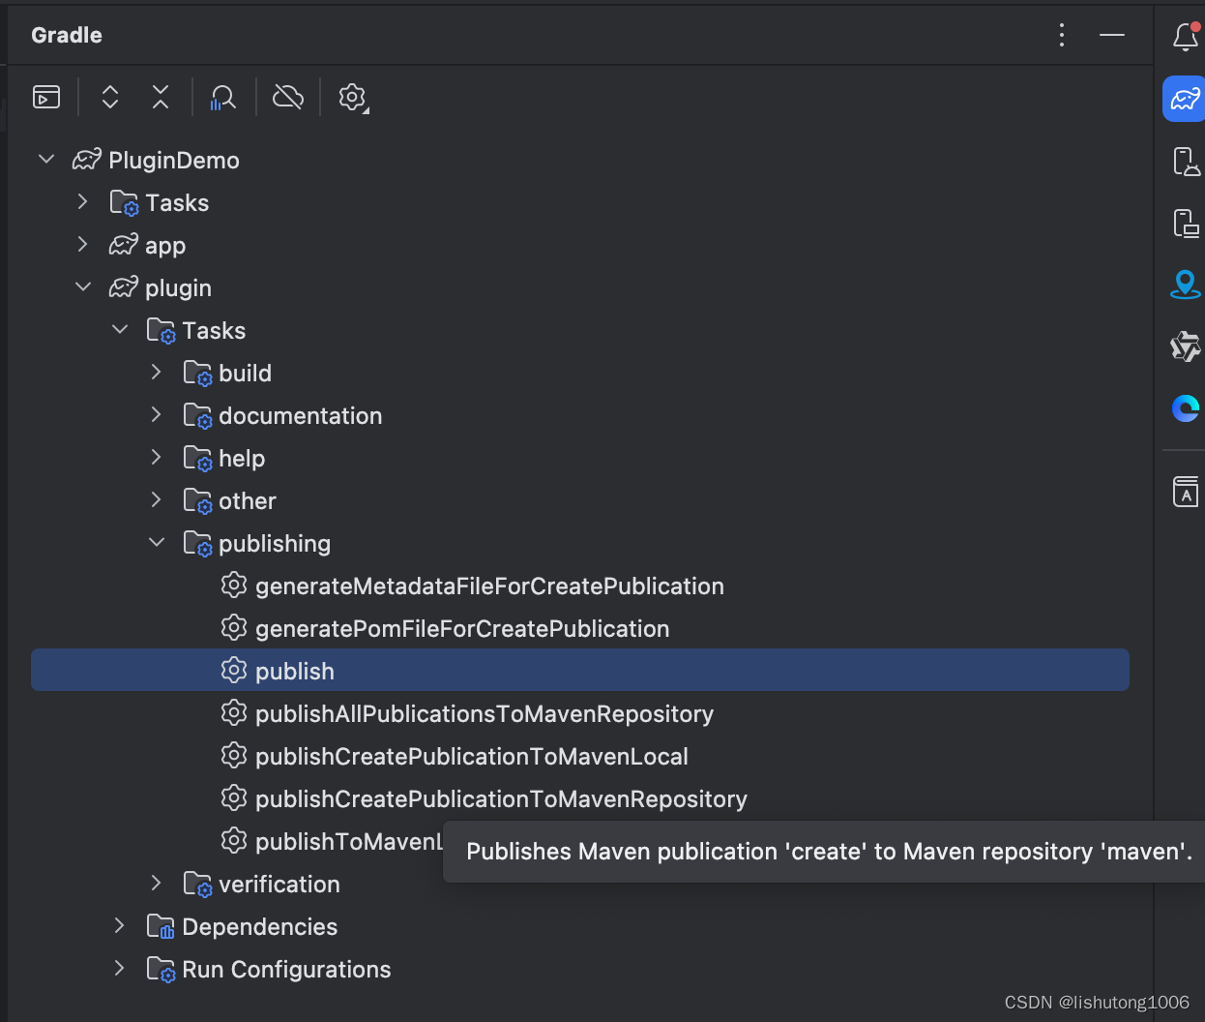Select the verification group label
1205x1022 pixels.
(x=279, y=884)
